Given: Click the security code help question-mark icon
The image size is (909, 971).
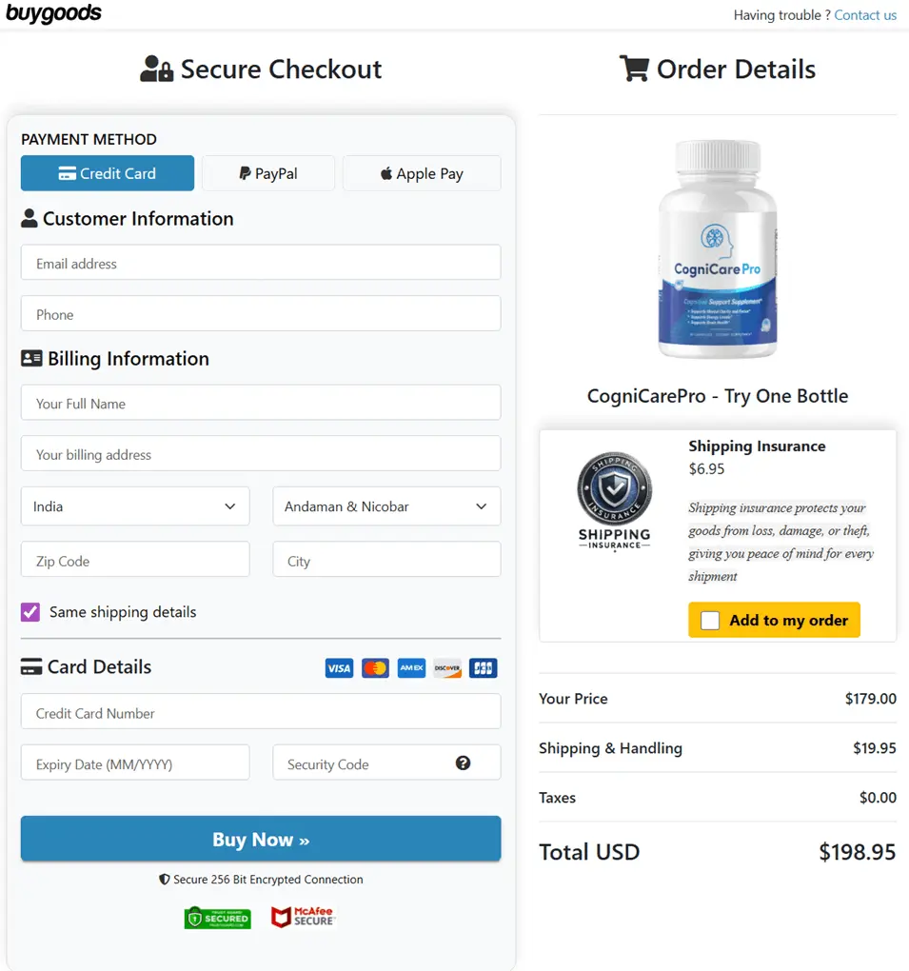Looking at the screenshot, I should click(464, 763).
